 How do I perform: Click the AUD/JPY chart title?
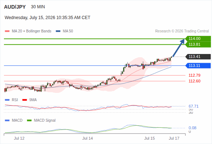pos(15,7)
